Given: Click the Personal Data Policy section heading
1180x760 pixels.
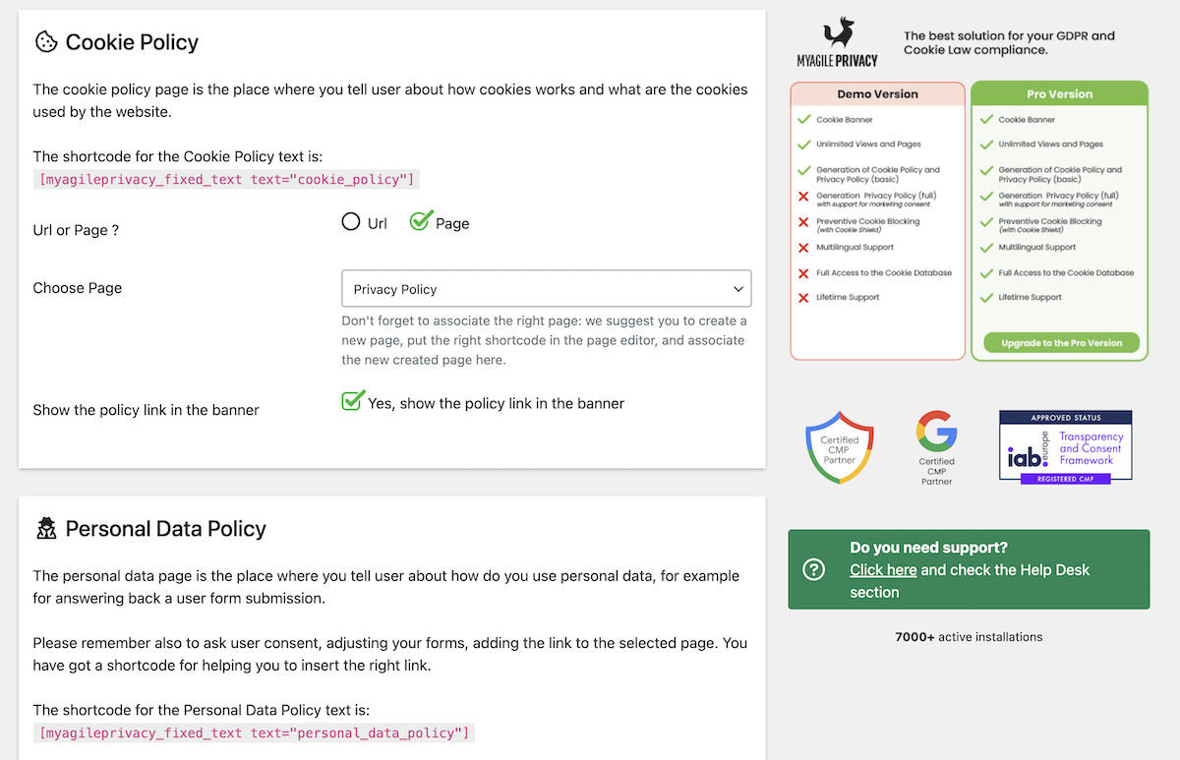Looking at the screenshot, I should coord(165,529).
